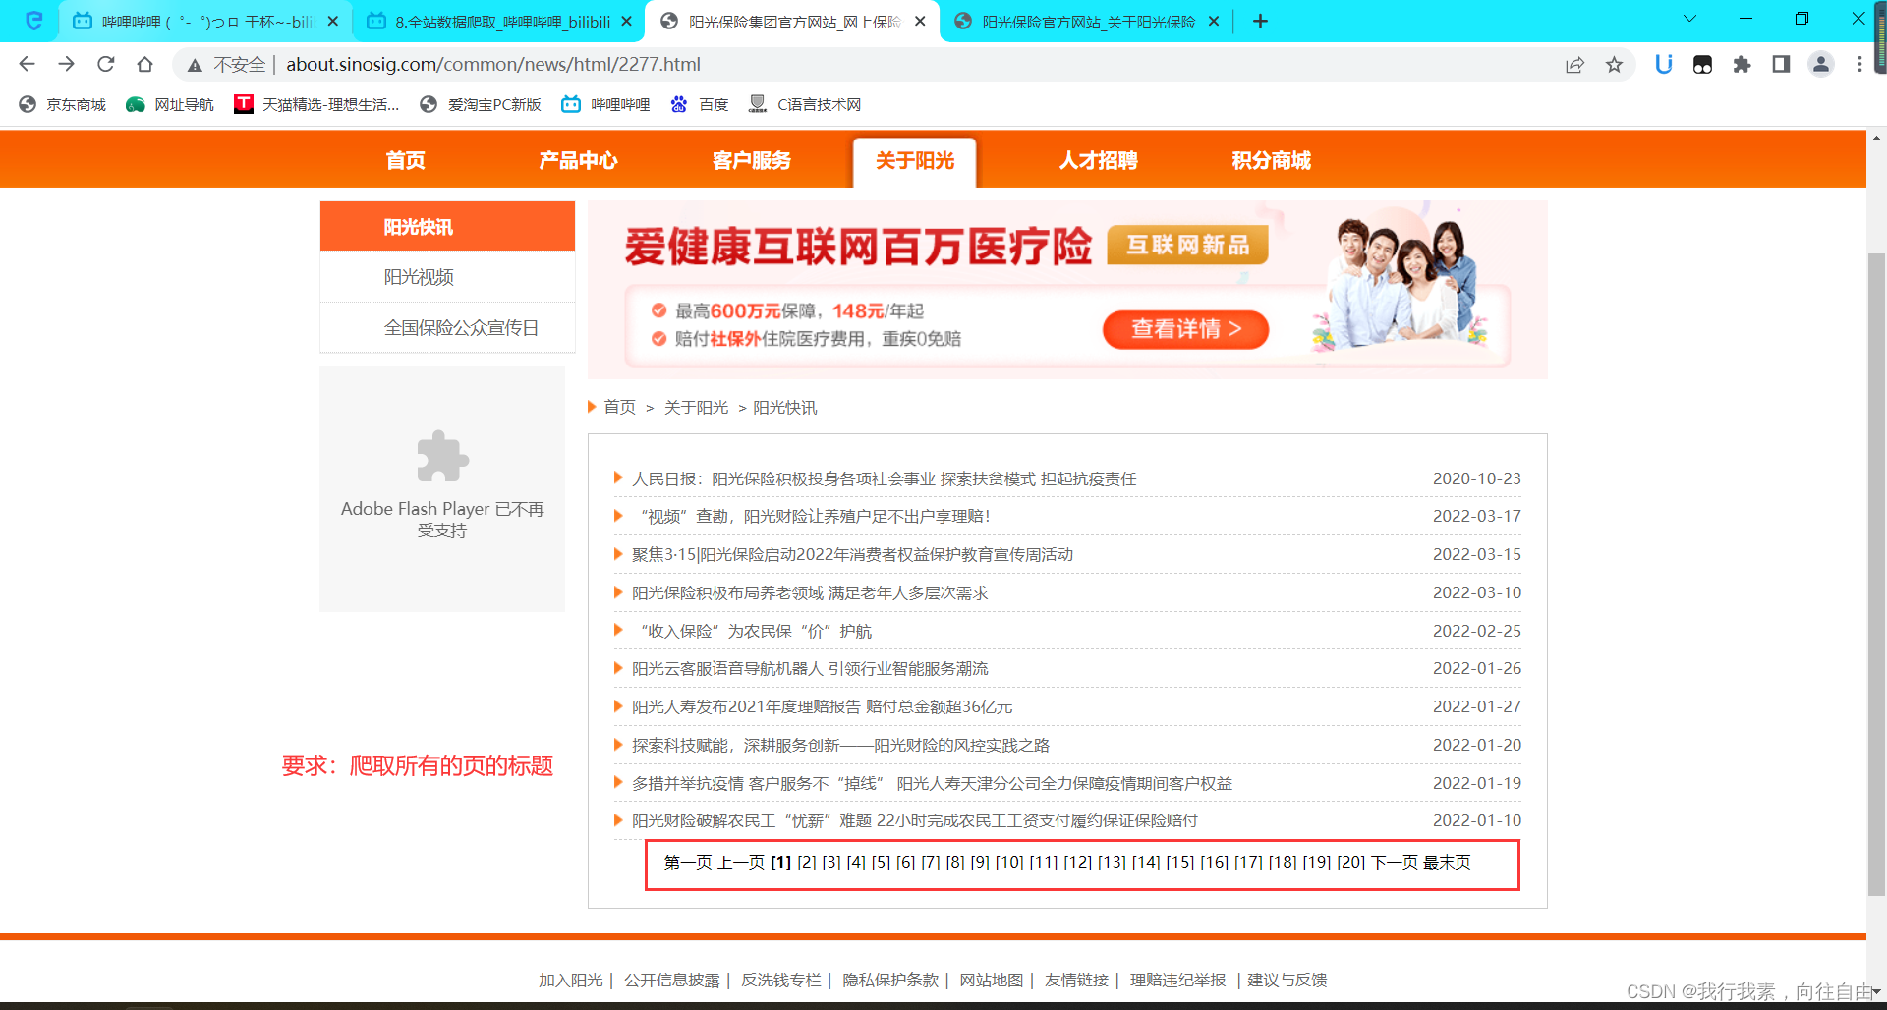The width and height of the screenshot is (1887, 1010).
Task: Open 阳光云客服语音导航机器人 article
Action: click(x=810, y=668)
